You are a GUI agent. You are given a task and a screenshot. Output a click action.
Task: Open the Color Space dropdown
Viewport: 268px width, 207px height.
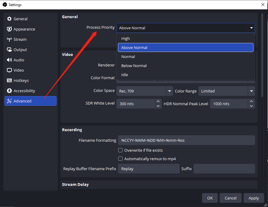169,91
